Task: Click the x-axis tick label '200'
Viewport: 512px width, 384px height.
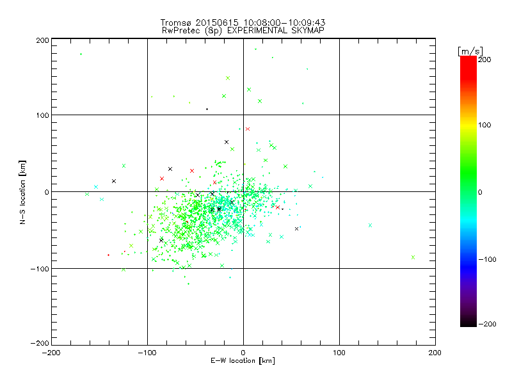Action: pyautogui.click(x=435, y=353)
